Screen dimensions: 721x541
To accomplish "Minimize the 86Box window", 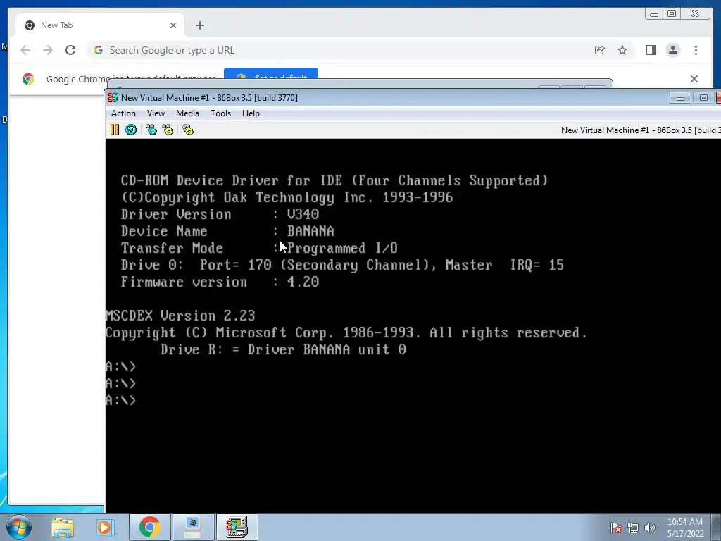I will [680, 97].
